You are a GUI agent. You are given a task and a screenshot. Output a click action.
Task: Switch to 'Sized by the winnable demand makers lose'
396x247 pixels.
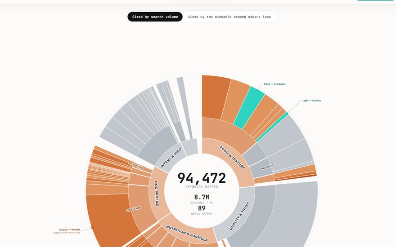[229, 17]
